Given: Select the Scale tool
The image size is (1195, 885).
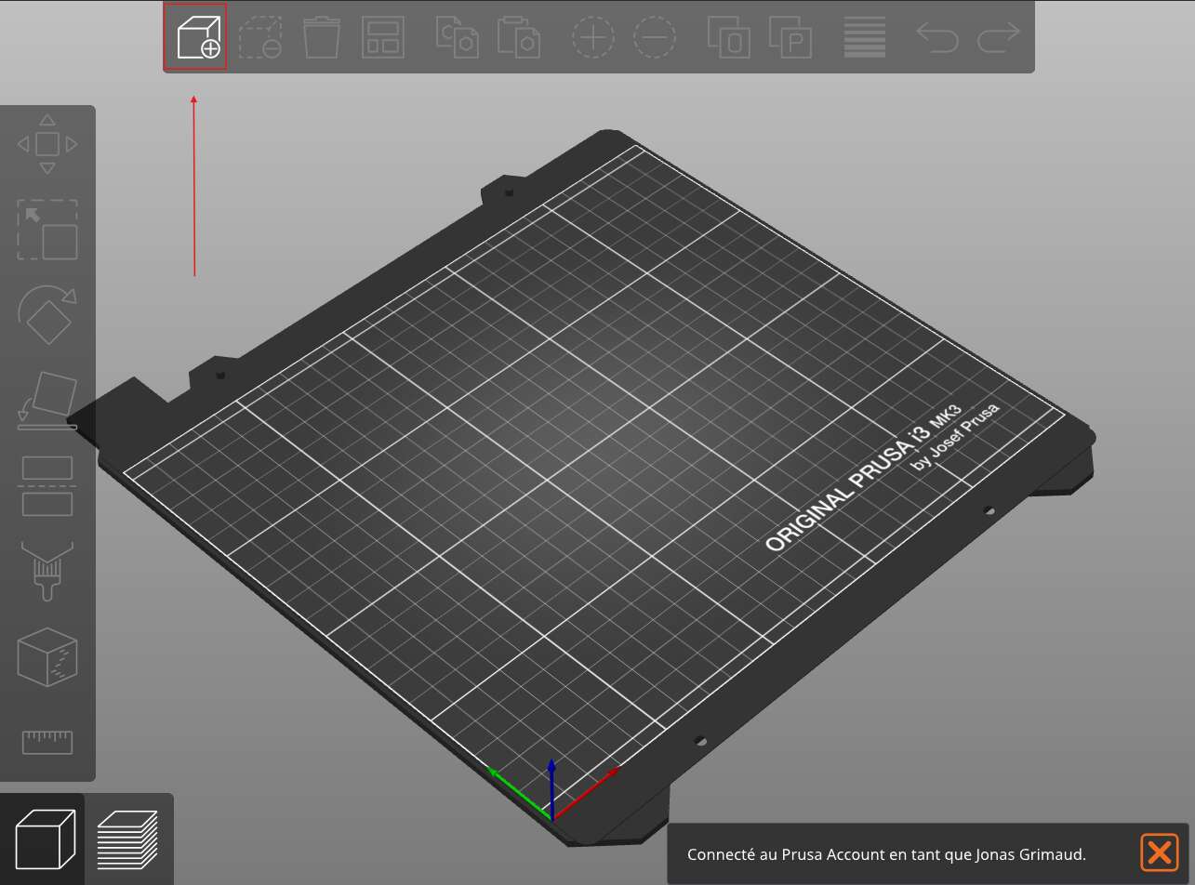Looking at the screenshot, I should [47, 230].
